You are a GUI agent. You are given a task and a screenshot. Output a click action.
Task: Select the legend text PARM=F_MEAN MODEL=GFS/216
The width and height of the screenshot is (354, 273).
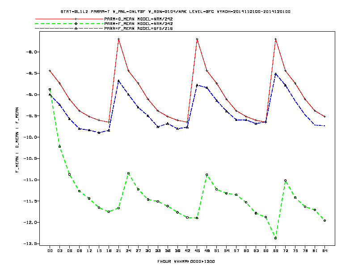(139, 29)
